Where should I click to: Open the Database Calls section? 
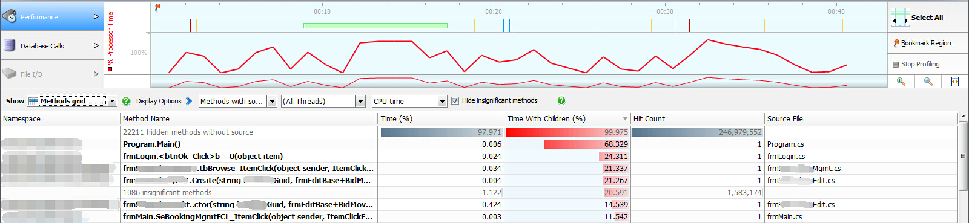click(x=52, y=45)
